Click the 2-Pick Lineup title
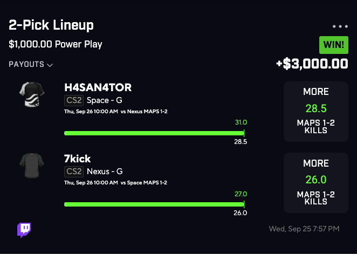Viewport: 357px width, 254px height. pos(51,25)
